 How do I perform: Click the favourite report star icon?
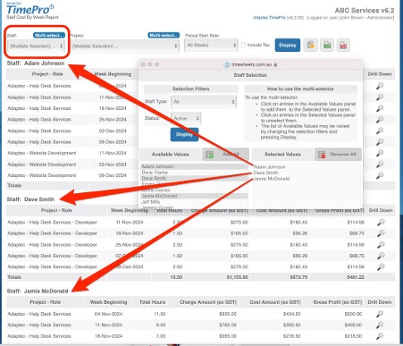pyautogui.click(x=311, y=46)
